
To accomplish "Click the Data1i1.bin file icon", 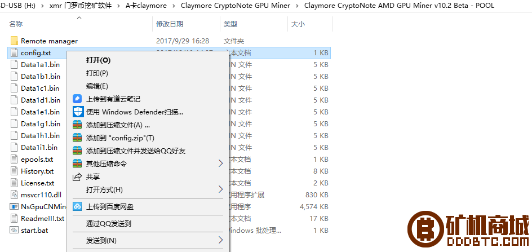I will (x=14, y=147).
